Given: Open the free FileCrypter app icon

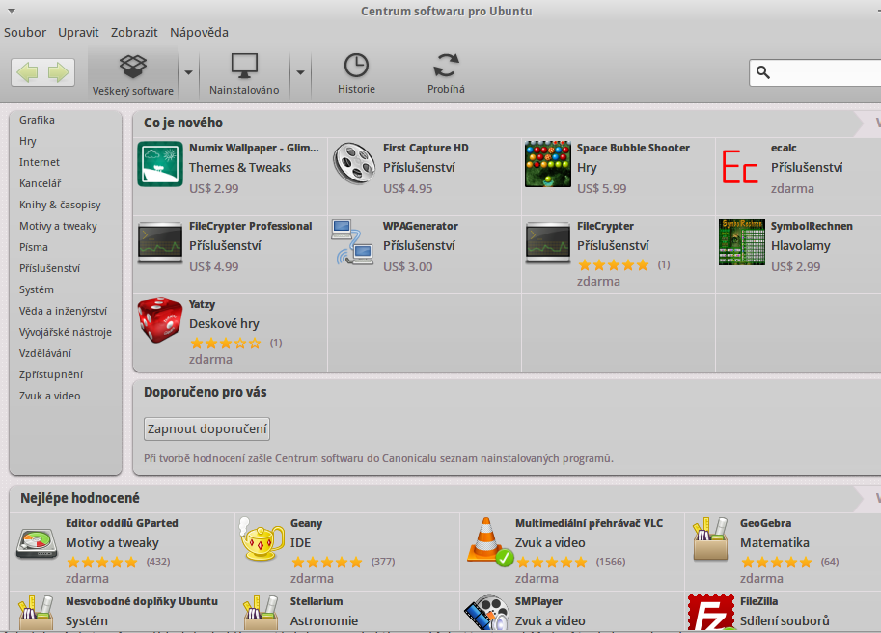Looking at the screenshot, I should [548, 242].
